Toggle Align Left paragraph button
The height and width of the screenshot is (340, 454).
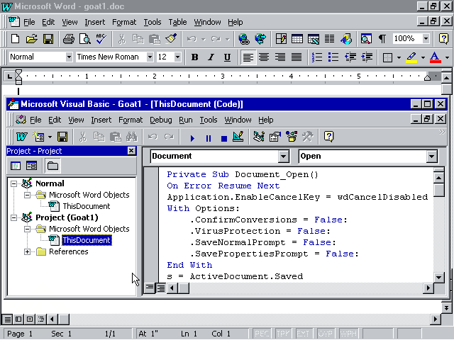pos(248,57)
